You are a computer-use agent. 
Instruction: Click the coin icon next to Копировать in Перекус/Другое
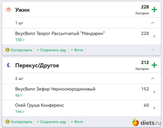pos(8,122)
